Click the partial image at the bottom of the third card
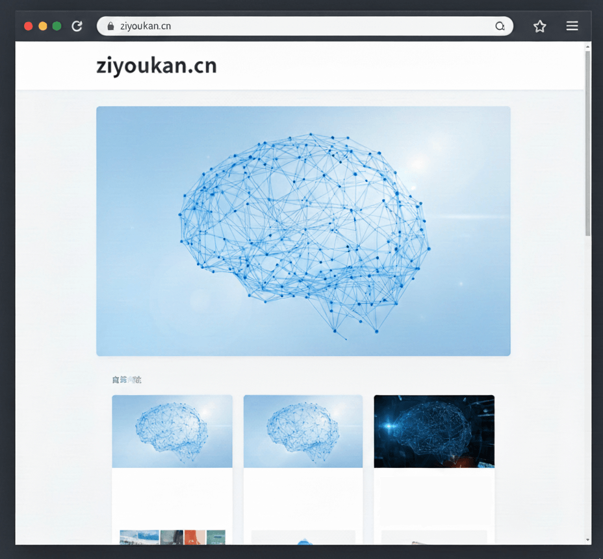Viewport: 603px width, 559px height. (434, 538)
